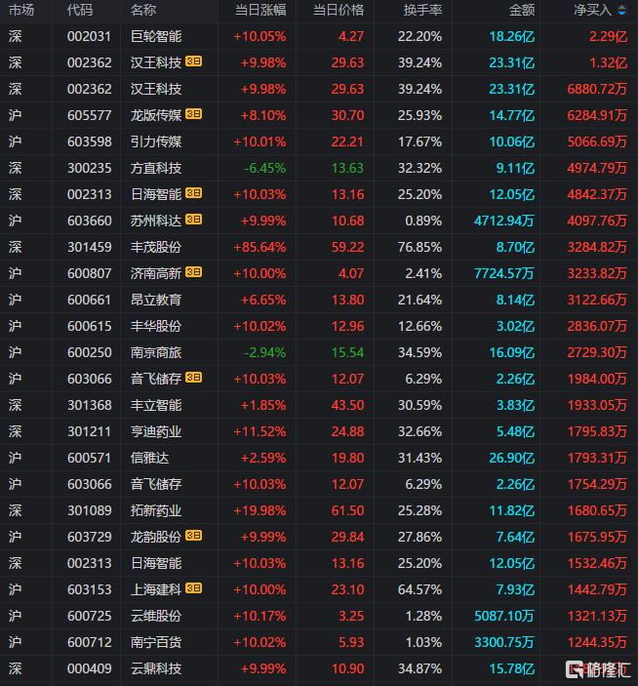The width and height of the screenshot is (638, 686).
Task: Sort by the 换手率 column header
Action: point(422,10)
